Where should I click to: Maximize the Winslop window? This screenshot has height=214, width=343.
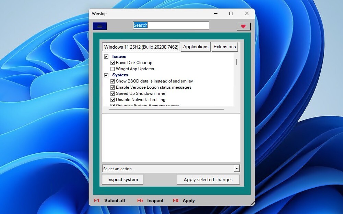pyautogui.click(x=231, y=14)
